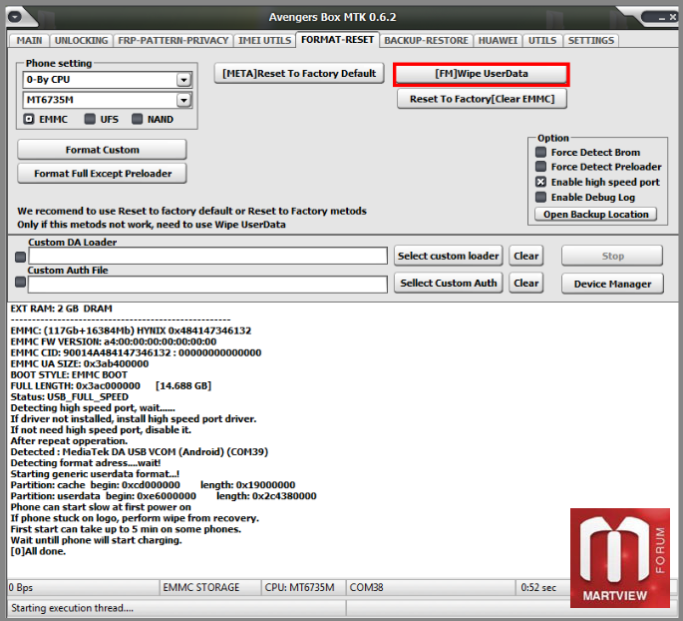The image size is (683, 621).
Task: Focus the Custom DA Loader path field
Action: 207,256
